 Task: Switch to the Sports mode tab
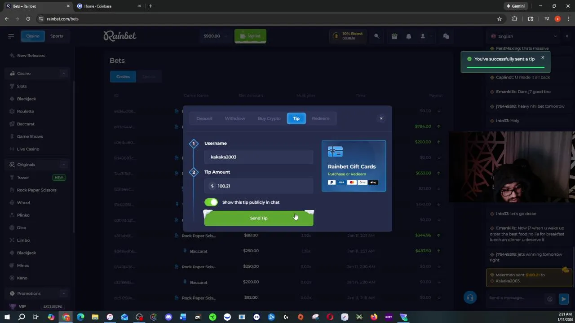click(57, 36)
